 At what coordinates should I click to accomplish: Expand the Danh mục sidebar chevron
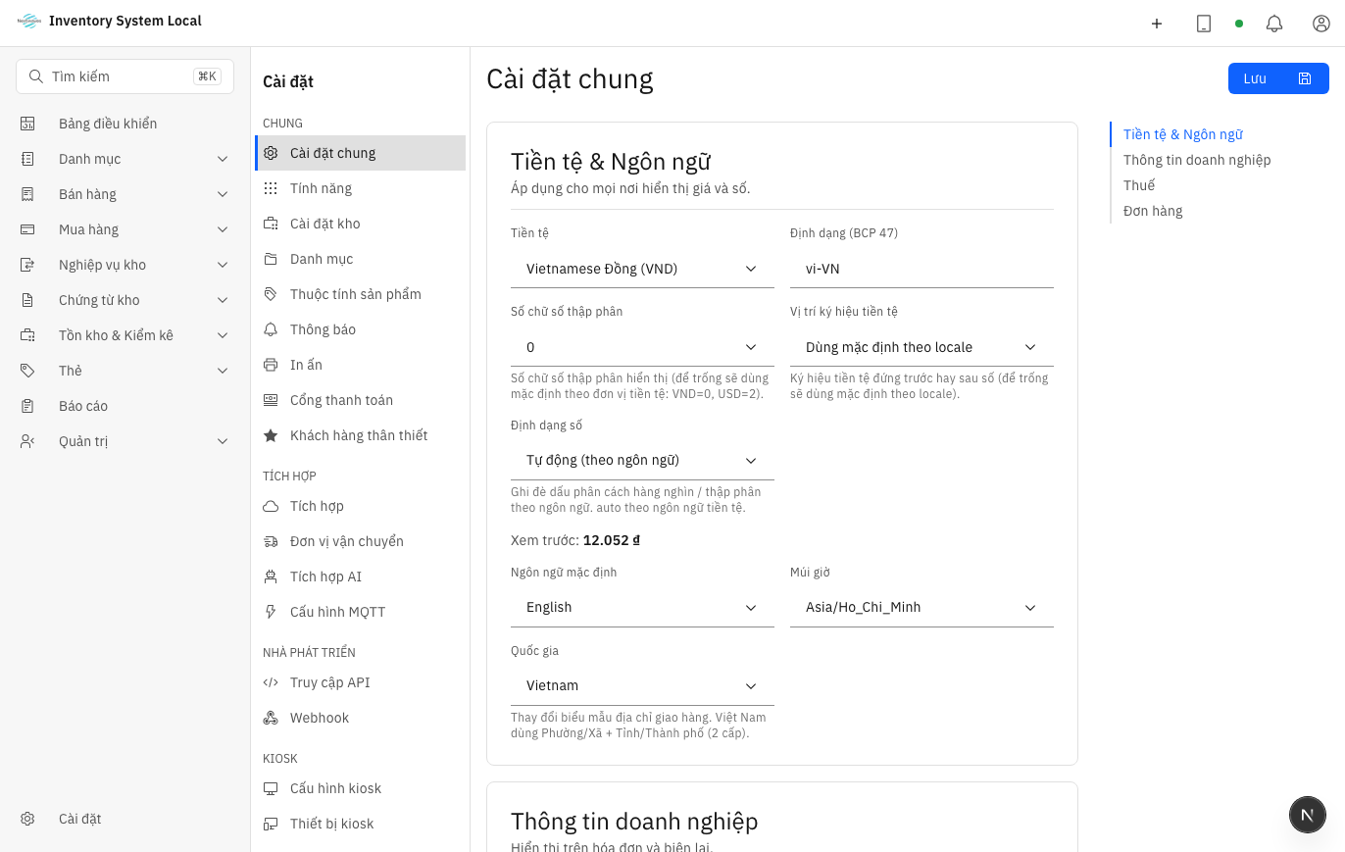point(223,159)
